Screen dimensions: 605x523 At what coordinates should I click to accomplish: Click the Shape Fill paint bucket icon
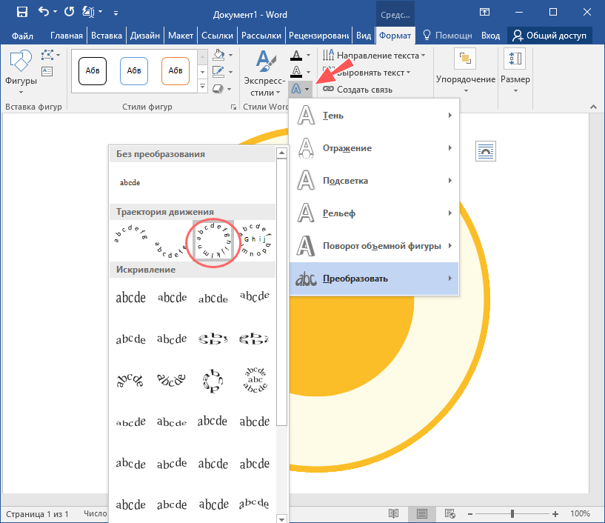pyautogui.click(x=218, y=55)
